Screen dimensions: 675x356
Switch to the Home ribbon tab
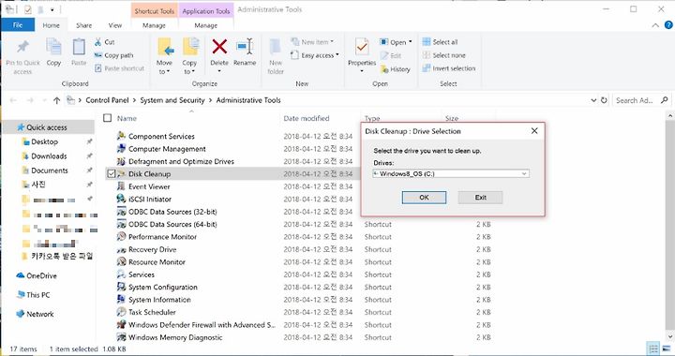click(51, 25)
